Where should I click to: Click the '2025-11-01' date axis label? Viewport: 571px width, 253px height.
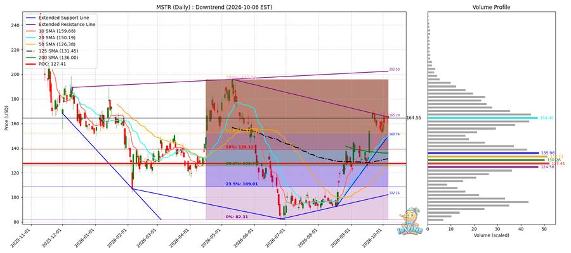point(23,237)
